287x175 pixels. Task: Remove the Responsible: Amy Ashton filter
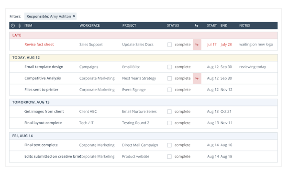(74, 16)
